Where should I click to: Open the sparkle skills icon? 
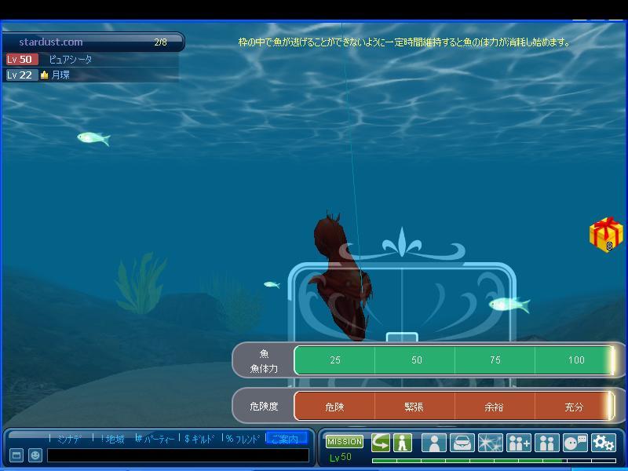[490, 443]
